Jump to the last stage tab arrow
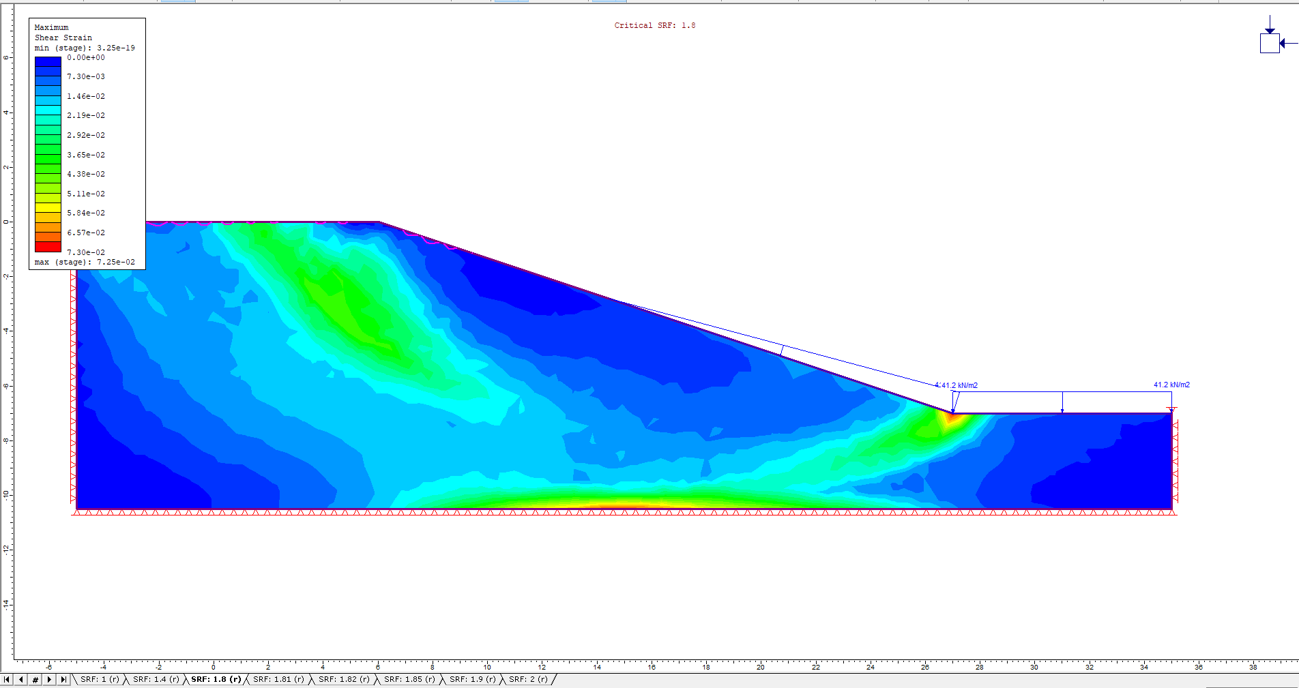1299x688 pixels. point(63,679)
